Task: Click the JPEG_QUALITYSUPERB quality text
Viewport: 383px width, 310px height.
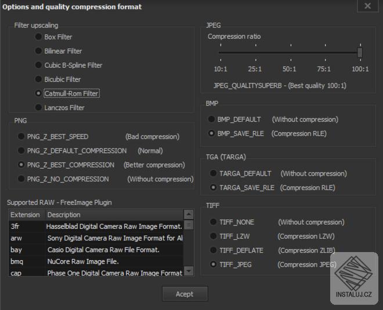Action: tap(280, 86)
